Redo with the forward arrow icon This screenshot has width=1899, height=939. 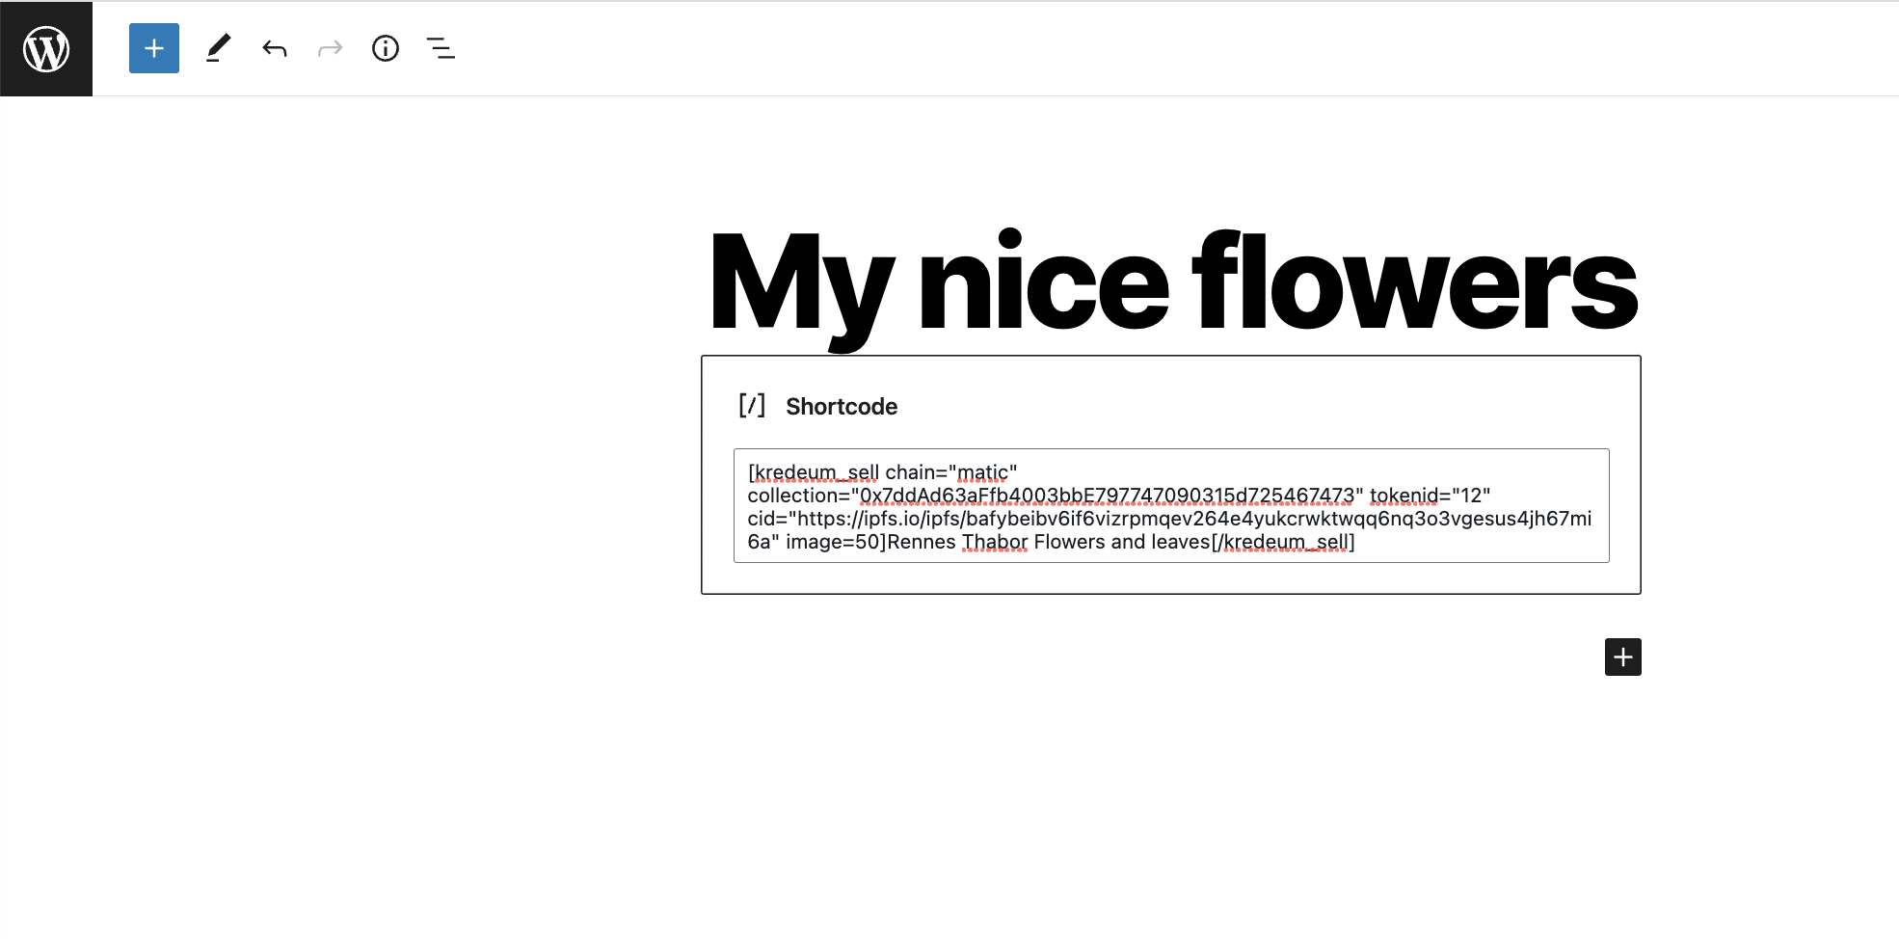tap(331, 48)
